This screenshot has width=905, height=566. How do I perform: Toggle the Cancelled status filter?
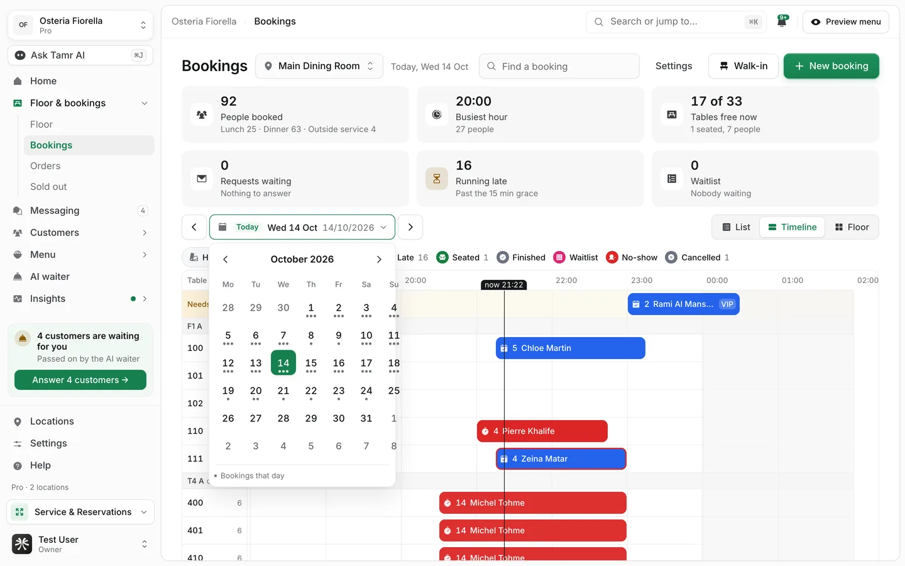point(698,257)
